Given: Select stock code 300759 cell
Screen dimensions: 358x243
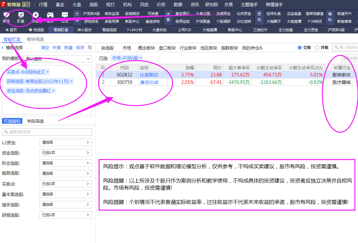Looking at the screenshot, I should point(125,82).
